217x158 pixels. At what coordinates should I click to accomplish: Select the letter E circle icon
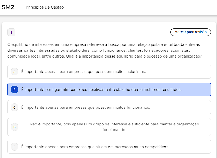14,147
